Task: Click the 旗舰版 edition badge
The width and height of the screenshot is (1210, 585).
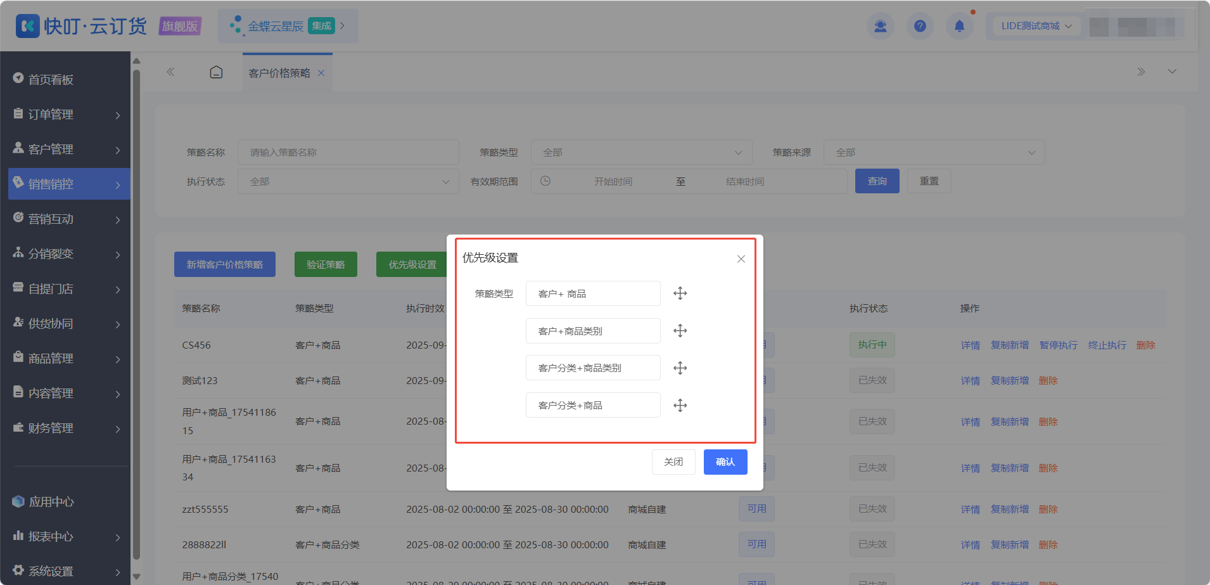Action: [180, 26]
